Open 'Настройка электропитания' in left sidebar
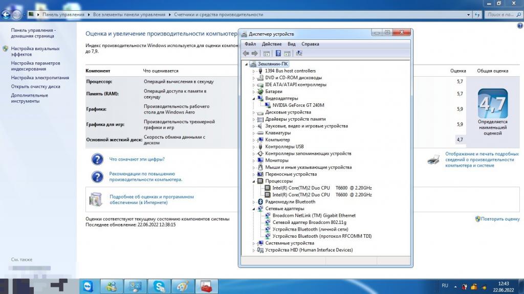This screenshot has width=524, height=294. coord(40,78)
